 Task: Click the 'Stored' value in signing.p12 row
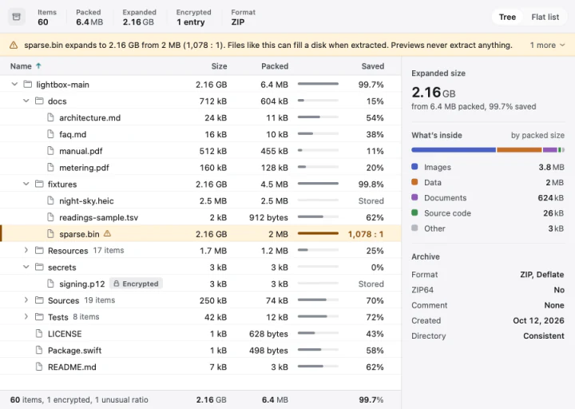pyautogui.click(x=371, y=284)
